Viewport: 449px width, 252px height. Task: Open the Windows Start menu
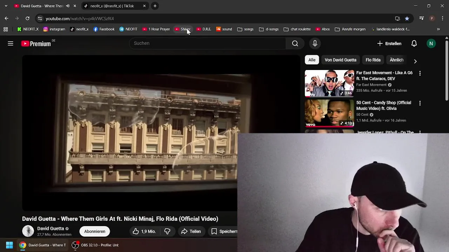point(9,245)
